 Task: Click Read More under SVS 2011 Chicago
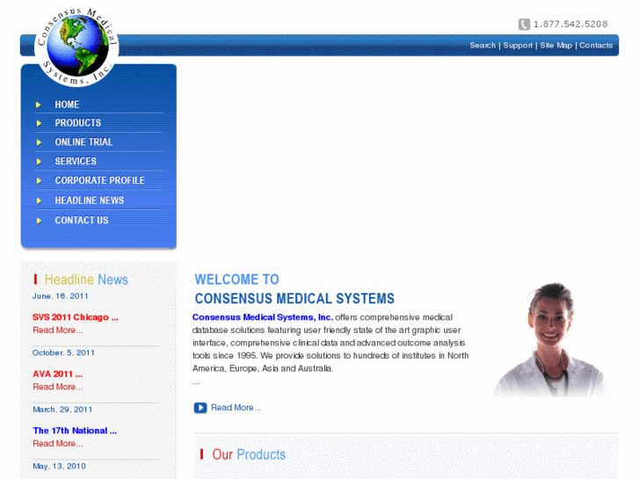[57, 330]
